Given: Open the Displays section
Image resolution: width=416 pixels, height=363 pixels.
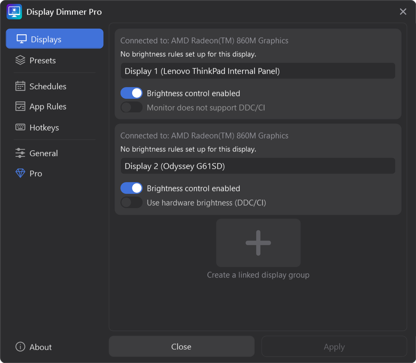Looking at the screenshot, I should pos(54,39).
